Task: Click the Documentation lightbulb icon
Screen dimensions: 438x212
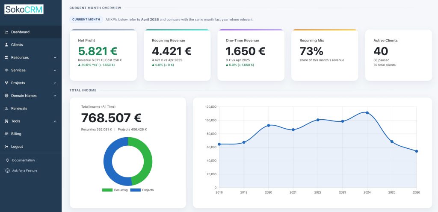Action: point(8,160)
